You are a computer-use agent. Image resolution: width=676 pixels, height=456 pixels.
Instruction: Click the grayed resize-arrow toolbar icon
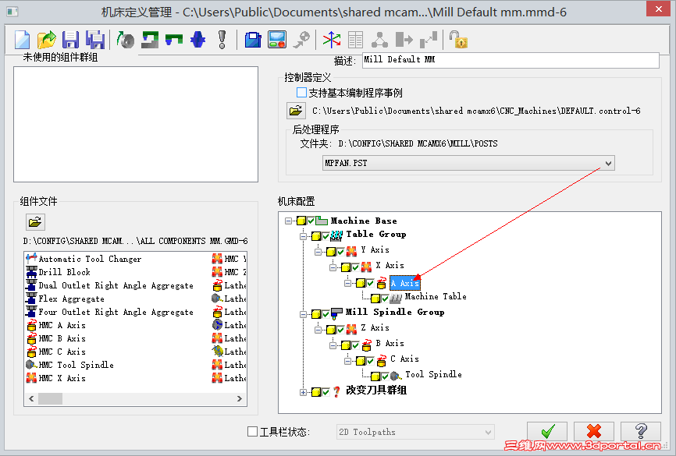click(429, 40)
